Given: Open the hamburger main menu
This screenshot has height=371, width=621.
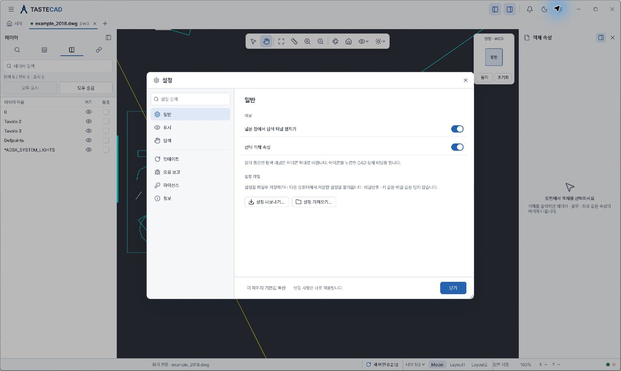Looking at the screenshot, I should (x=11, y=9).
